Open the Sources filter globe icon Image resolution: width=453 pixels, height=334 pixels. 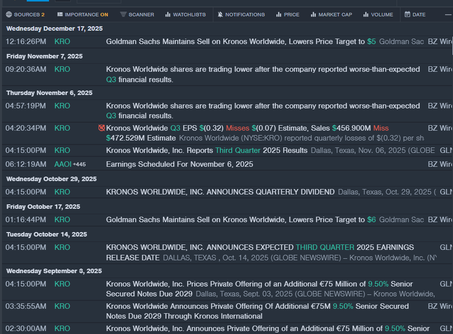pos(9,14)
